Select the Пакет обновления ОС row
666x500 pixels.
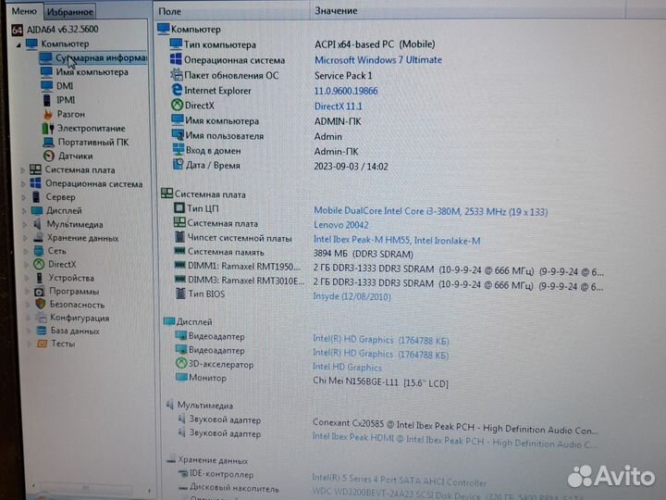pos(272,76)
